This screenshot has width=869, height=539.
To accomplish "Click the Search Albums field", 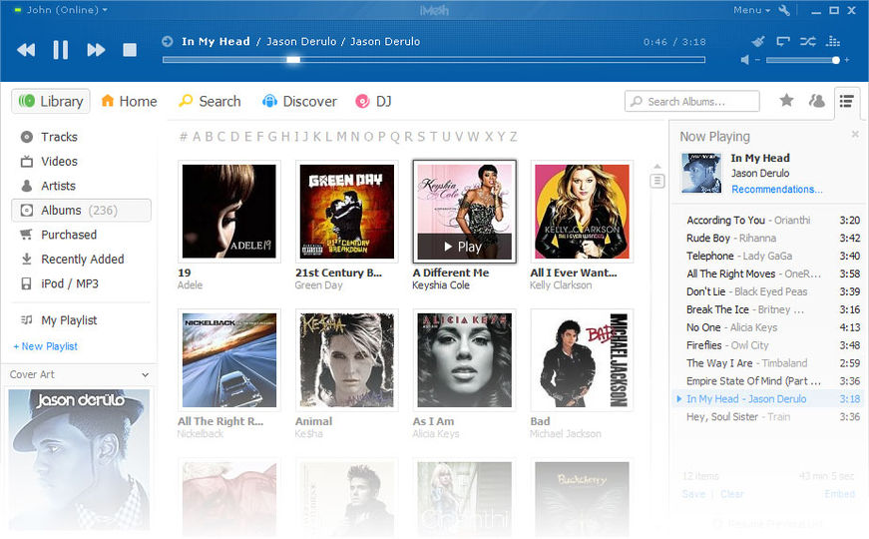I will point(691,102).
